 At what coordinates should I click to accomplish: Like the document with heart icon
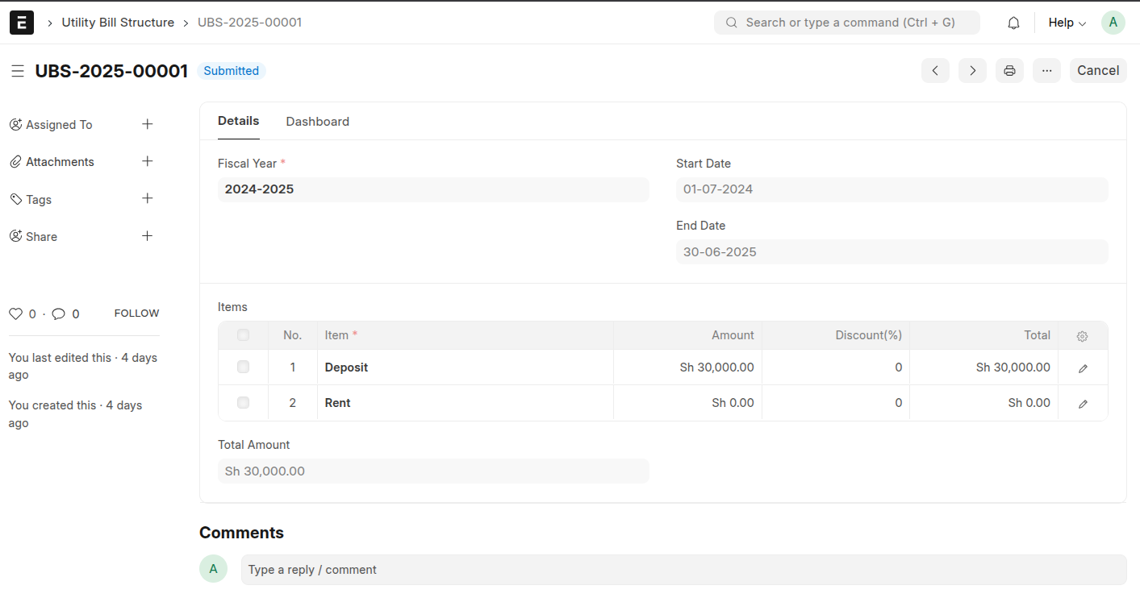(x=15, y=313)
